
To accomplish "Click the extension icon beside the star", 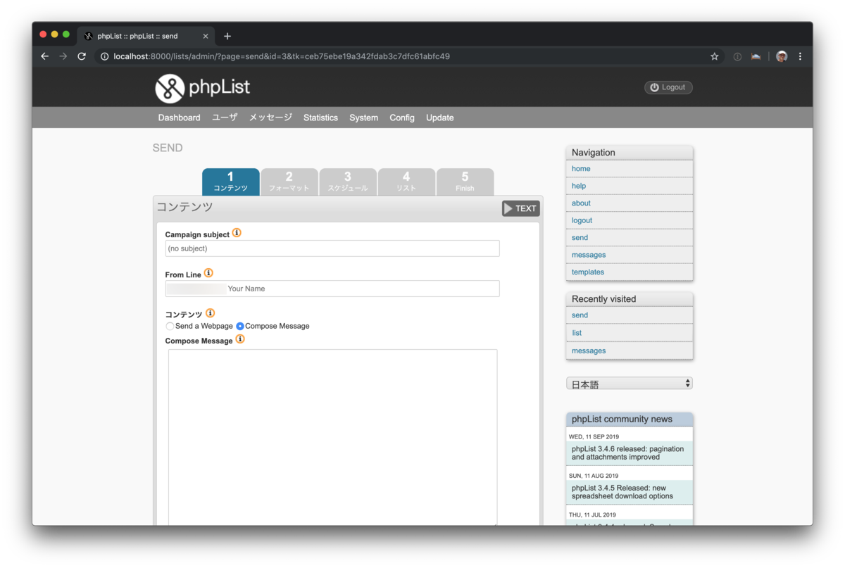I will pos(737,56).
